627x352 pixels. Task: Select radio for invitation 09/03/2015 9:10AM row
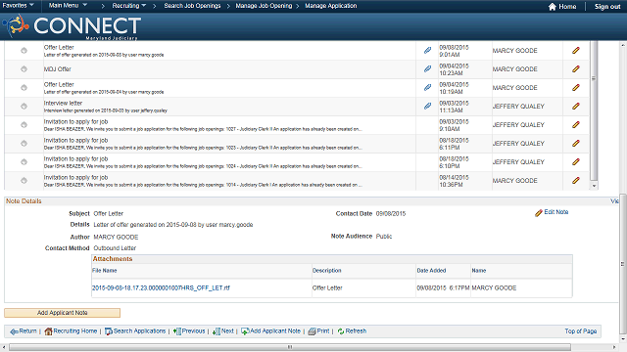(24, 124)
